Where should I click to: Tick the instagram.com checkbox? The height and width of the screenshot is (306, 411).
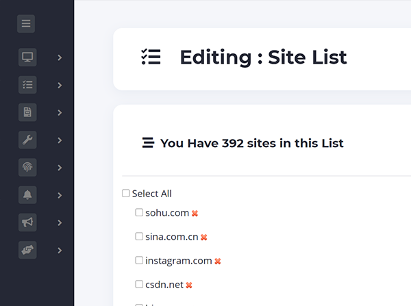point(139,261)
